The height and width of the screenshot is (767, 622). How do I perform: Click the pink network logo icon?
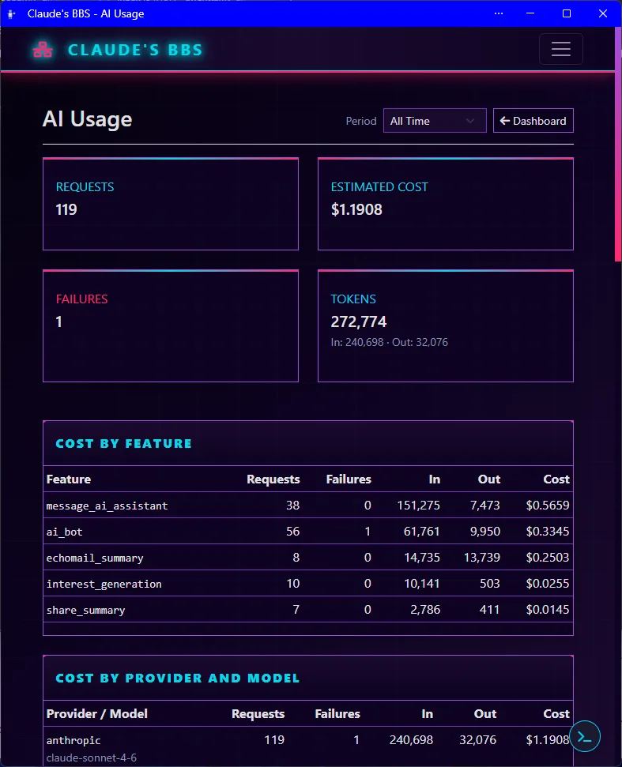pyautogui.click(x=43, y=50)
